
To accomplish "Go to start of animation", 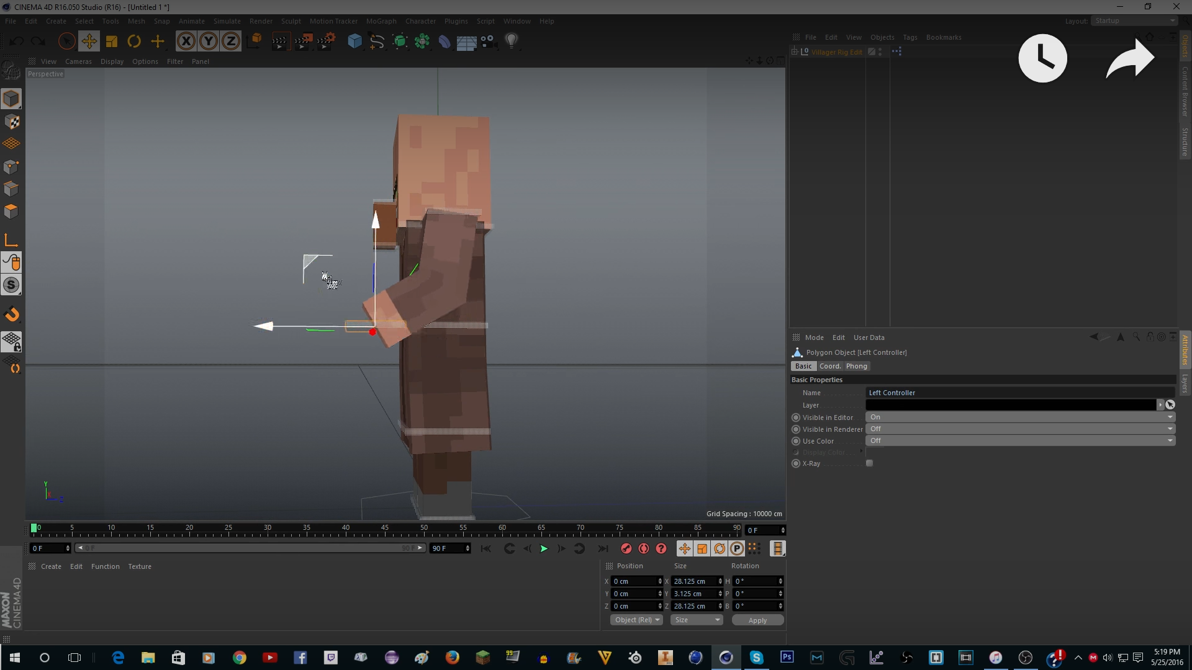I will [x=486, y=548].
